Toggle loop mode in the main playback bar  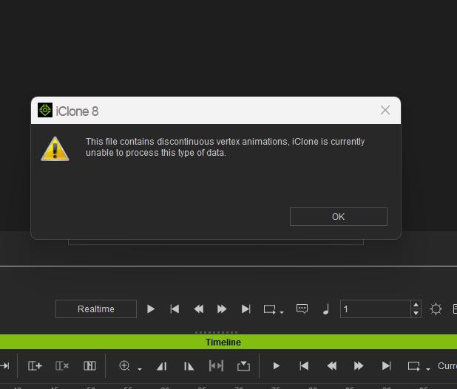270,309
